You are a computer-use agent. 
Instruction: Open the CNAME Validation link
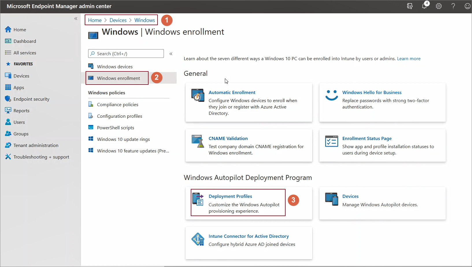pos(228,138)
